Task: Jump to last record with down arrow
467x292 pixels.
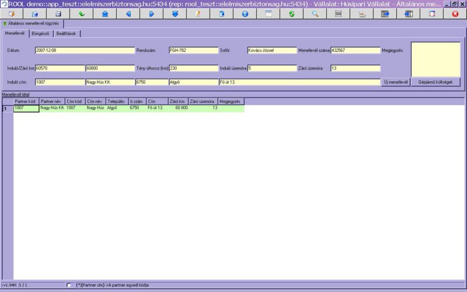Action: [175, 13]
